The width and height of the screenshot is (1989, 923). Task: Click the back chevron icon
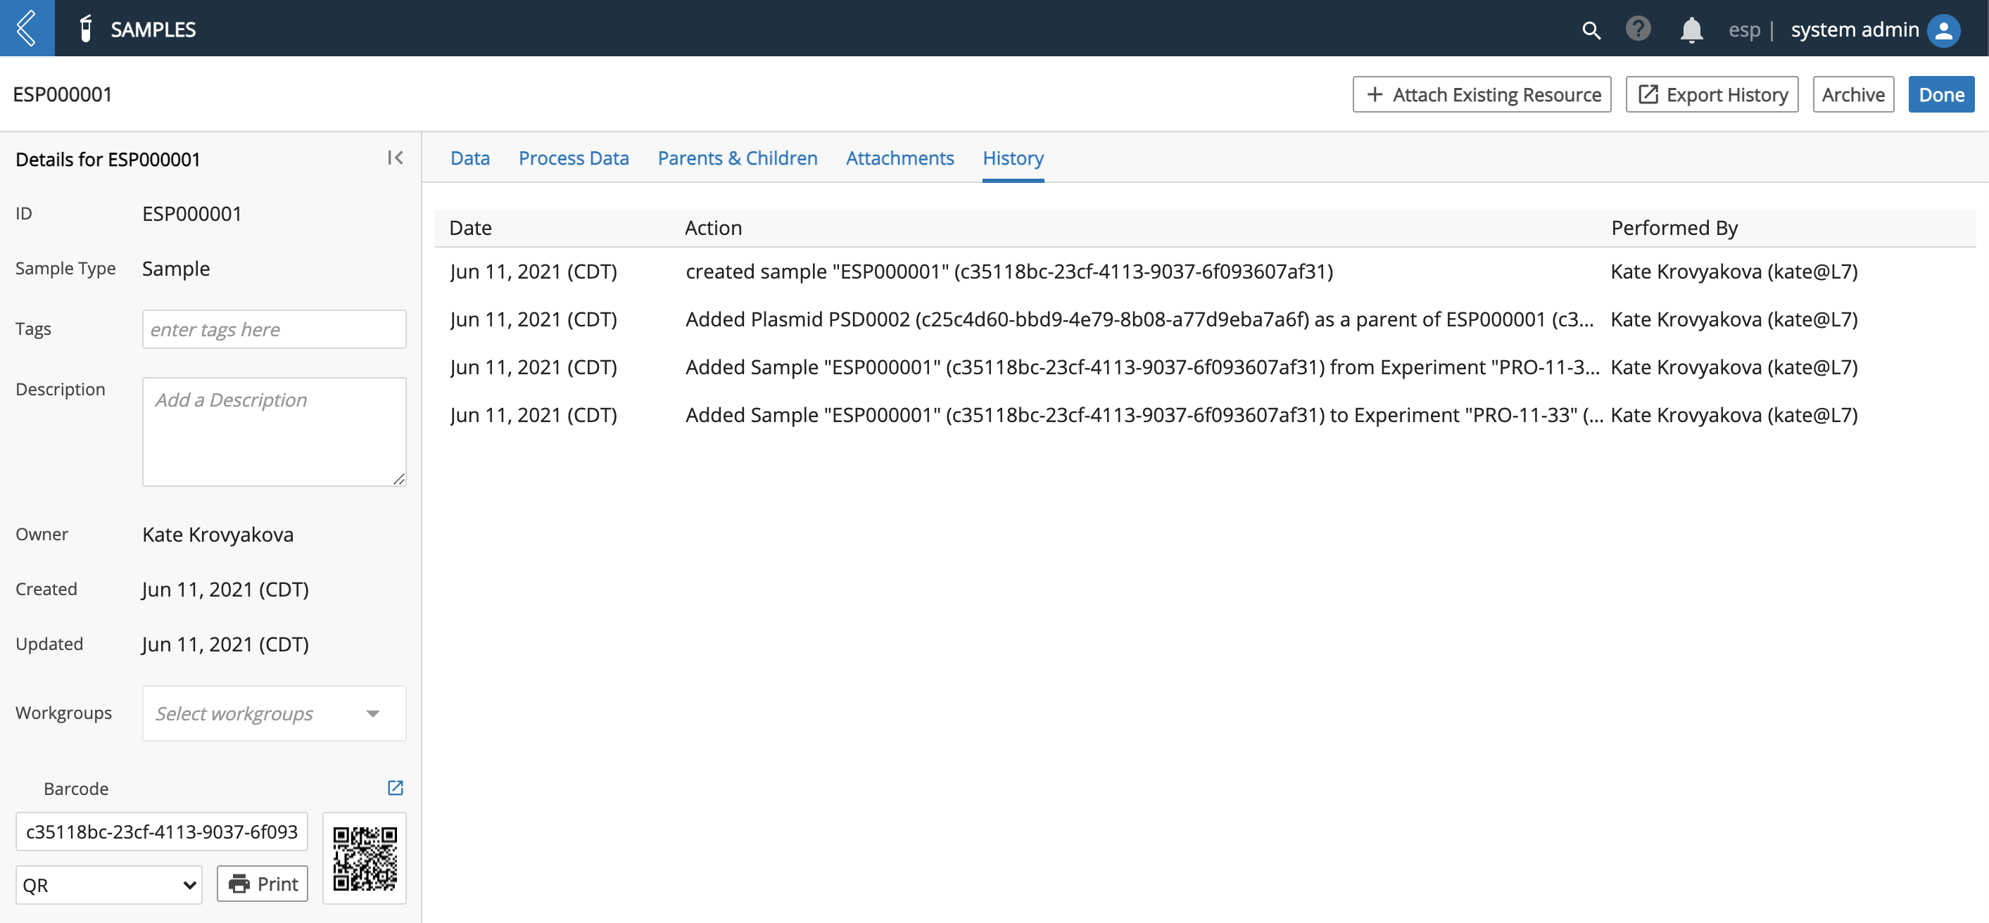tap(27, 27)
